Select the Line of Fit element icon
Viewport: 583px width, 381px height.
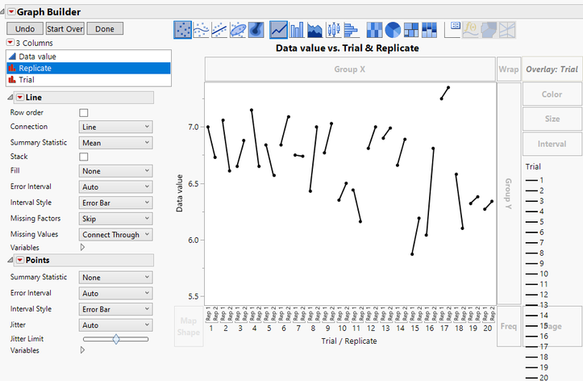click(219, 30)
